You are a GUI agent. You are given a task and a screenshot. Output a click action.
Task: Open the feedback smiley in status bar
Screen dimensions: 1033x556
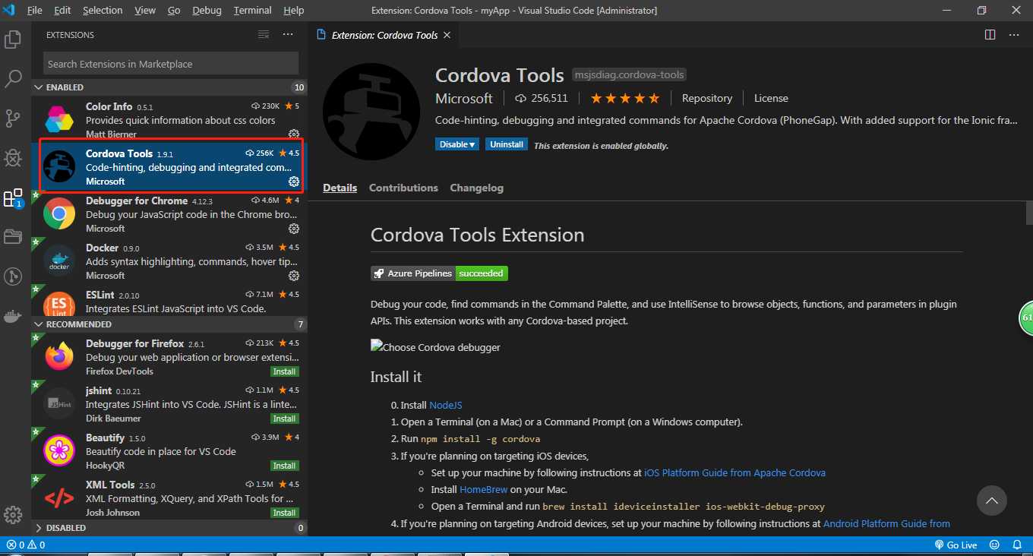[x=993, y=545]
